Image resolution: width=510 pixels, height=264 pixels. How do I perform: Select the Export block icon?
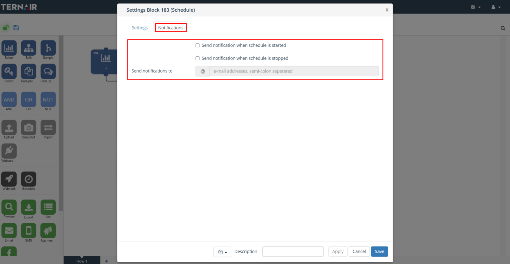29,207
